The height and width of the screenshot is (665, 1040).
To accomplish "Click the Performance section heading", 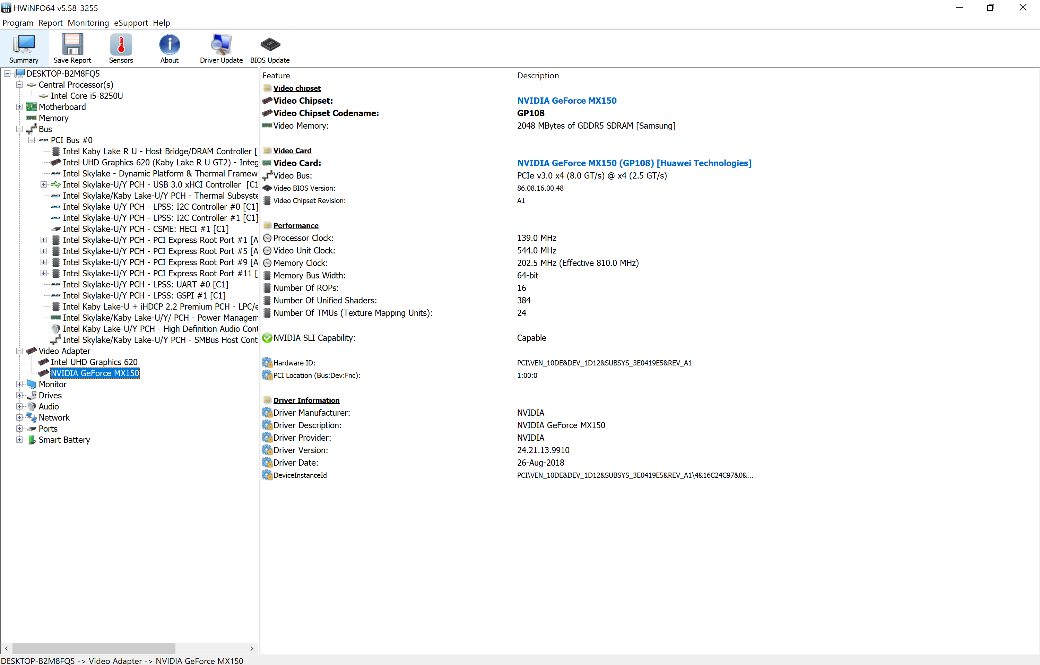I will click(x=296, y=225).
